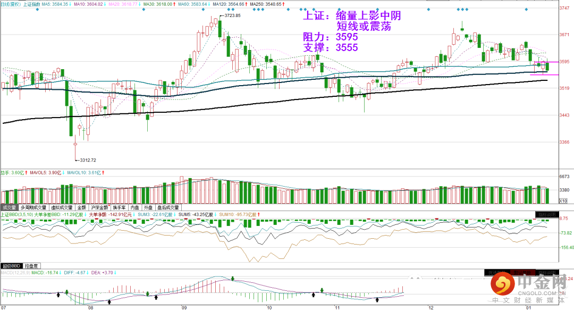Select the 控盘度 indicator tab
Screen dimensions: 574x310
31,266
